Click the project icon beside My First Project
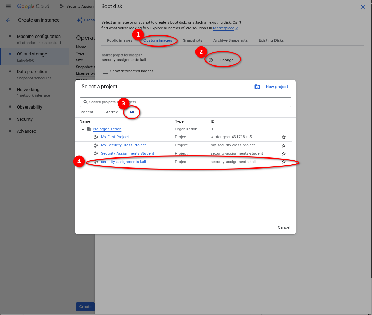This screenshot has height=315, width=372. [x=96, y=137]
